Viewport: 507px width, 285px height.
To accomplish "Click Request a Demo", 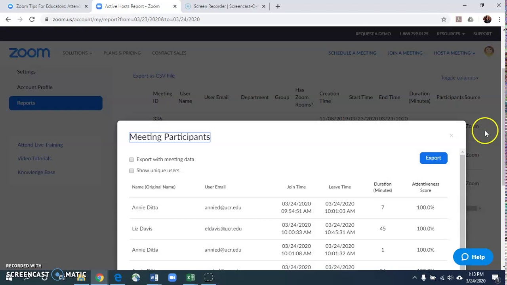I will point(373,34).
